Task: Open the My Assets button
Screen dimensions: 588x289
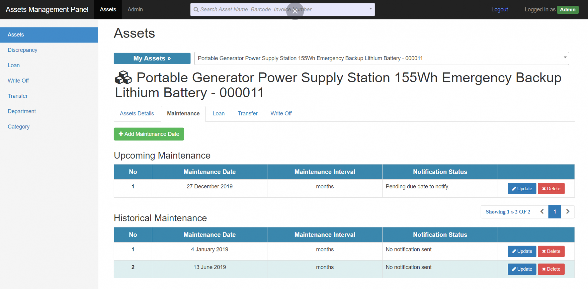Action: [152, 58]
